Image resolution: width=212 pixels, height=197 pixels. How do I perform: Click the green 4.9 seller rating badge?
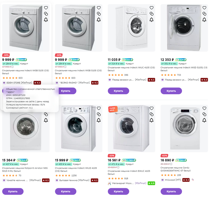coord(151,183)
